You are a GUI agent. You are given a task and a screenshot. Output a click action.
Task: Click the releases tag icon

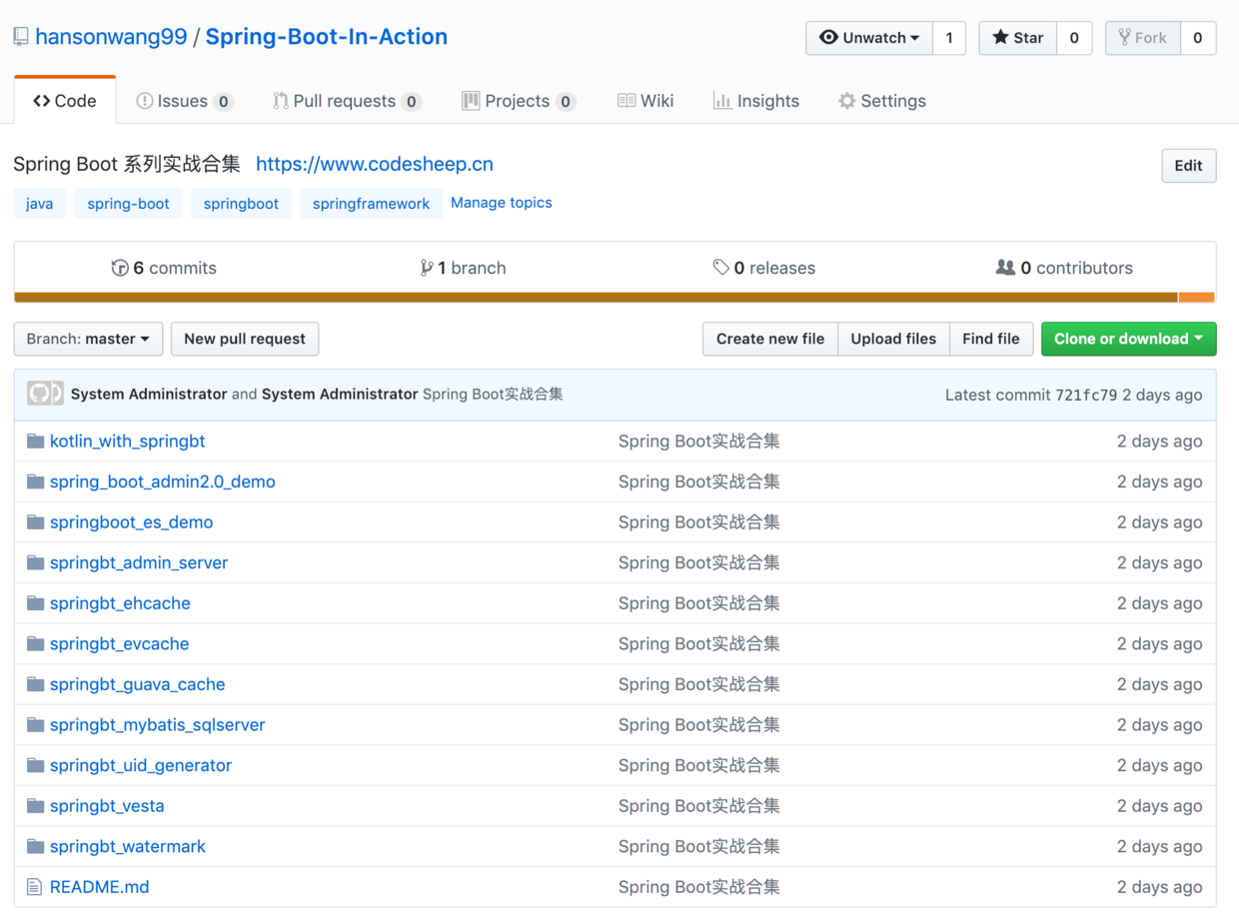pyautogui.click(x=721, y=267)
